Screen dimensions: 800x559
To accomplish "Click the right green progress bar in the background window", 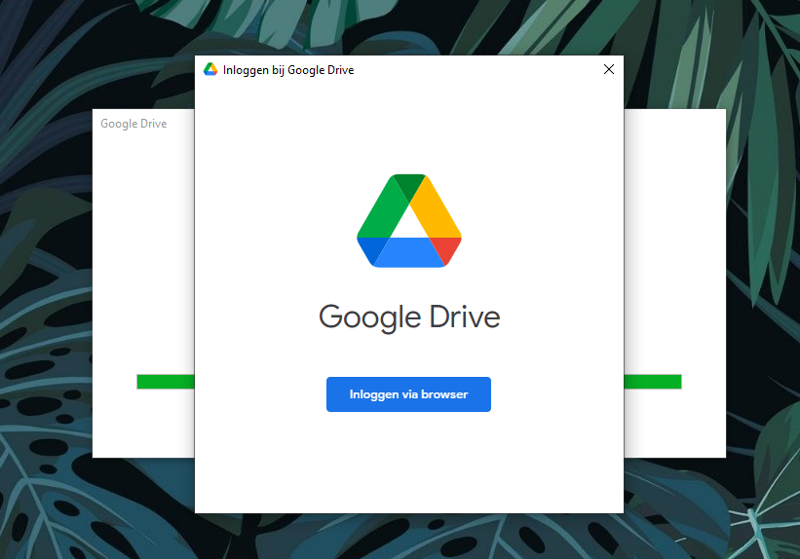I will click(653, 382).
